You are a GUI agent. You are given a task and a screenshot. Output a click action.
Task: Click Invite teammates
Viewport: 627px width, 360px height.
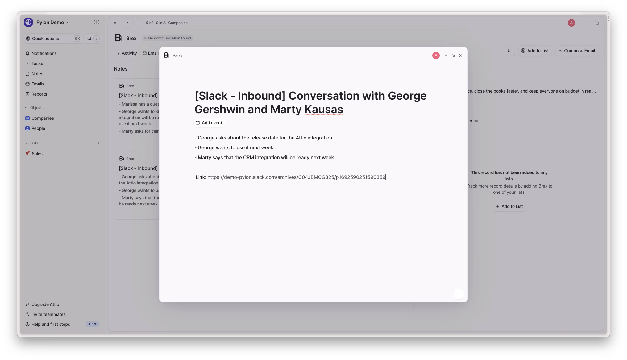point(48,314)
